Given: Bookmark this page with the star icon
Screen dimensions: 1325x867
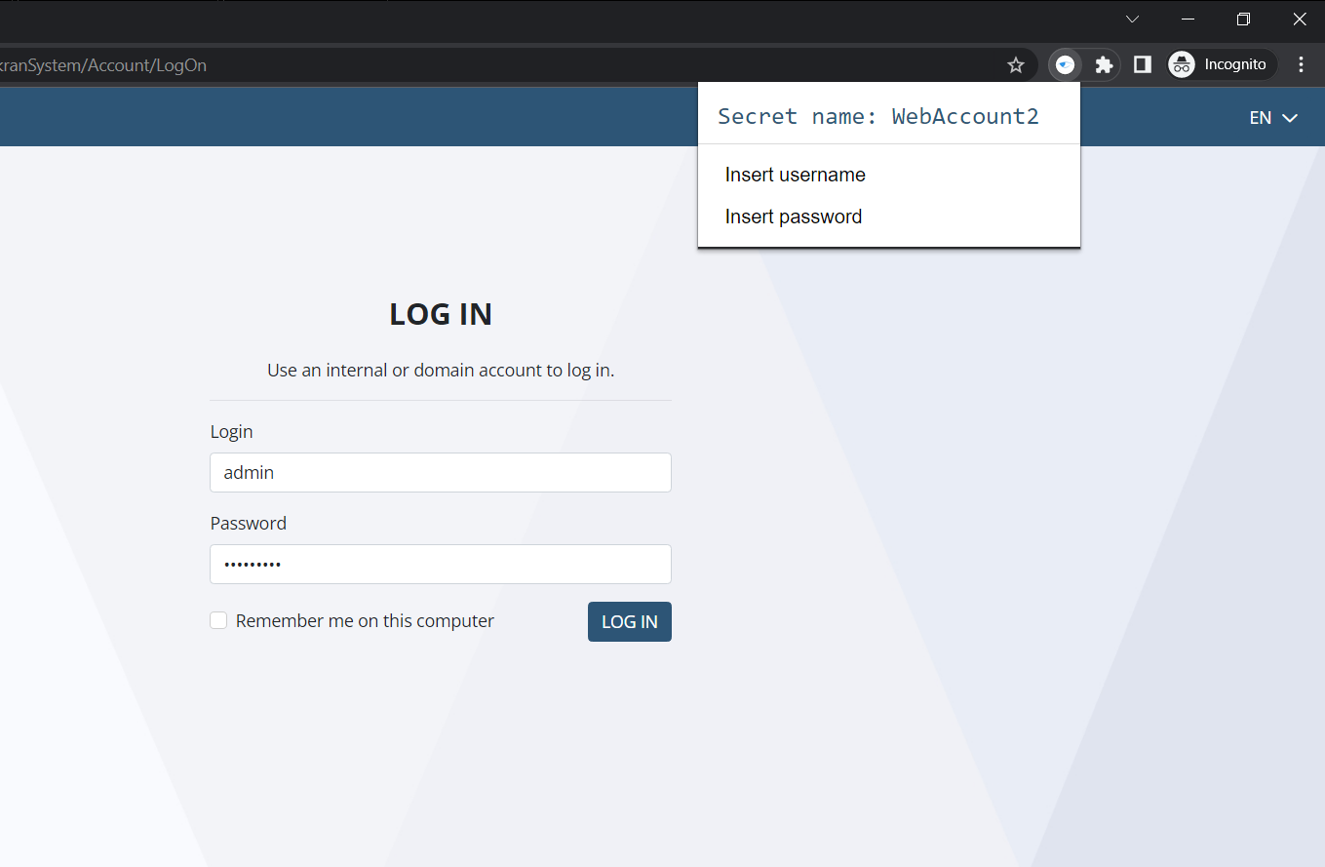Looking at the screenshot, I should [1016, 65].
